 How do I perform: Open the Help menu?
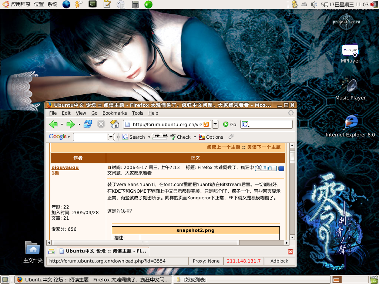click(153, 113)
